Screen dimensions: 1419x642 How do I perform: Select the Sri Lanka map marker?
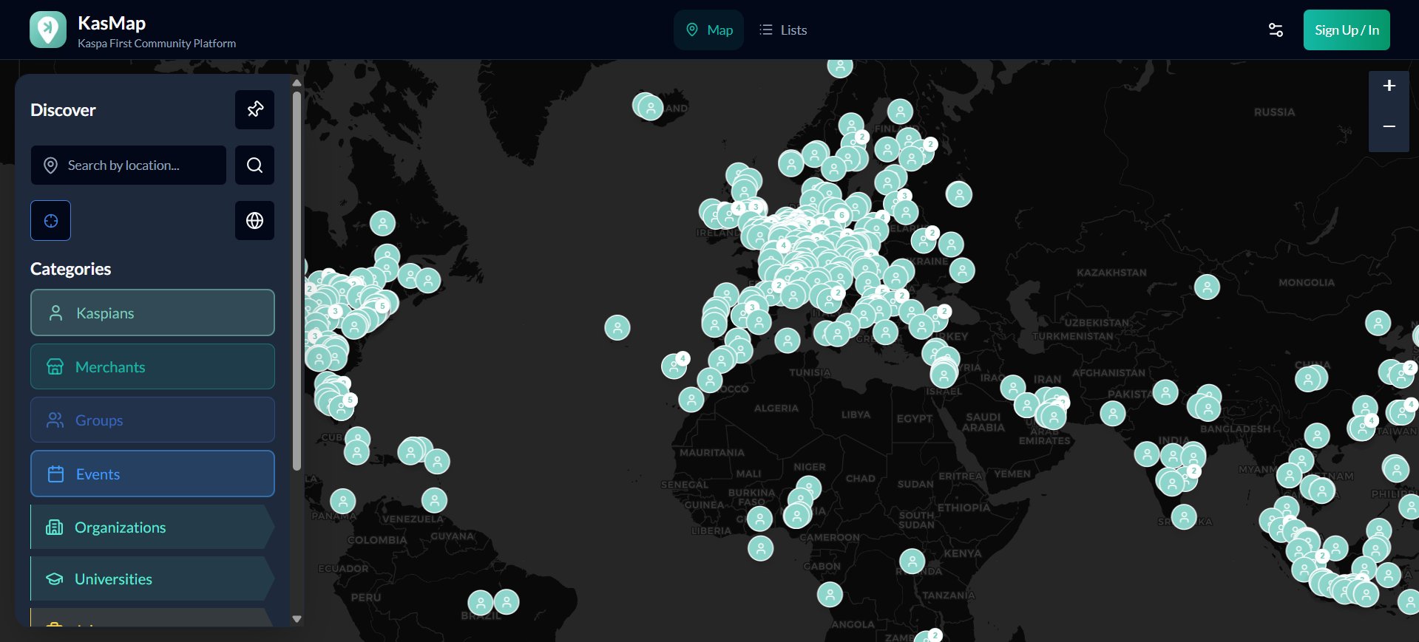[1184, 517]
